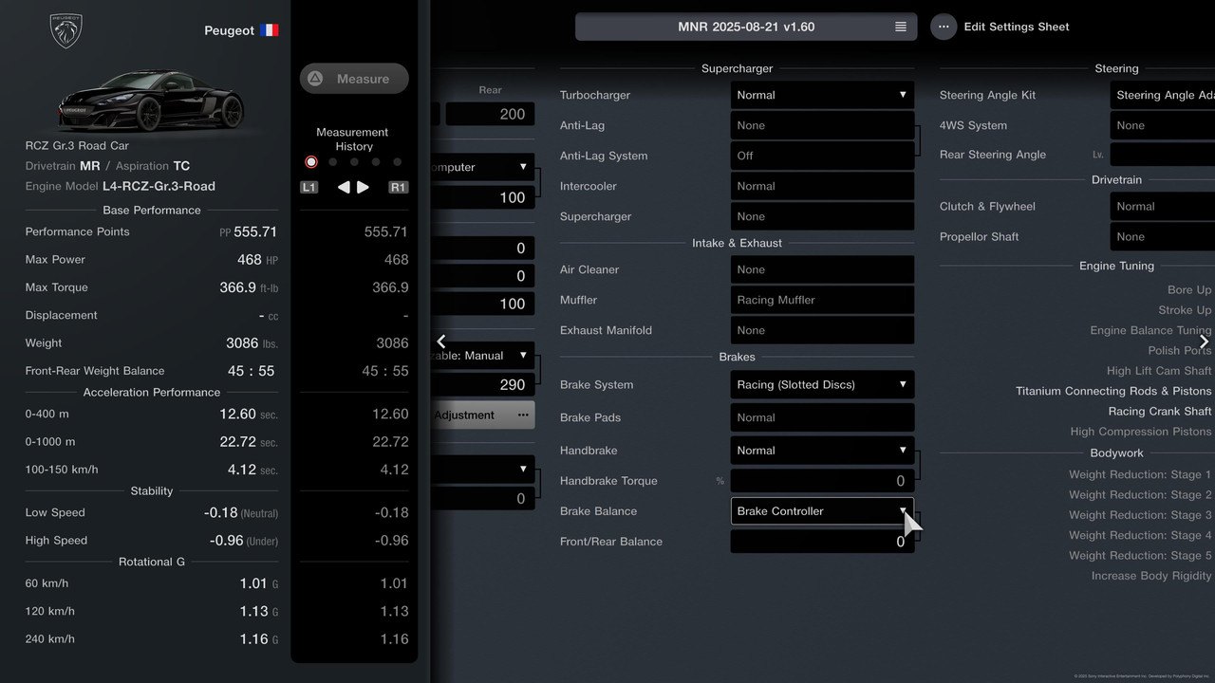Select 4WS System field

[x=1162, y=125]
